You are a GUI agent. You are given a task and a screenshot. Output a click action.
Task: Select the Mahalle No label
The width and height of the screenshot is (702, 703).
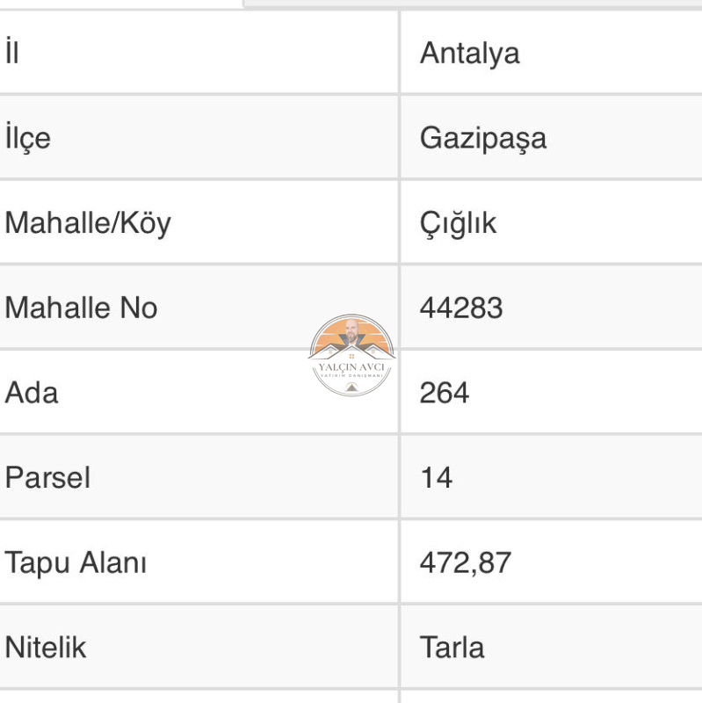pos(81,308)
